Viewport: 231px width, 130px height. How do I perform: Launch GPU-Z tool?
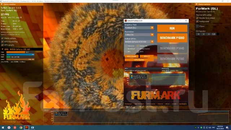tap(147, 56)
